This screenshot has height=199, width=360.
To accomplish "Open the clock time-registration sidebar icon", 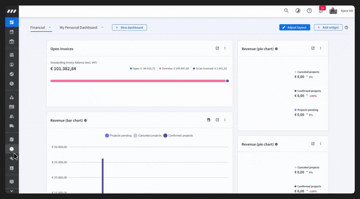I will (x=12, y=149).
